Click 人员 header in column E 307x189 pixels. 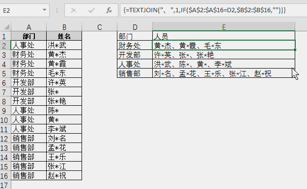(x=224, y=36)
